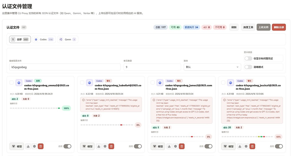This screenshot has width=293, height=156.
Task: Toggle the emma2 enable switch
Action: [x=67, y=146]
